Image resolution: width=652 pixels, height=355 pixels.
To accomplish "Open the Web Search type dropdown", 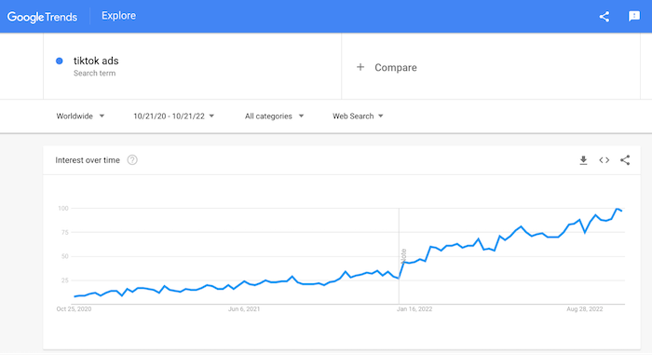I will (x=358, y=116).
